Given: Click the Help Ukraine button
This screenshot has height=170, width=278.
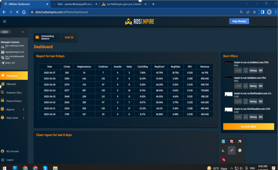Looking at the screenshot, I should pyautogui.click(x=239, y=21).
